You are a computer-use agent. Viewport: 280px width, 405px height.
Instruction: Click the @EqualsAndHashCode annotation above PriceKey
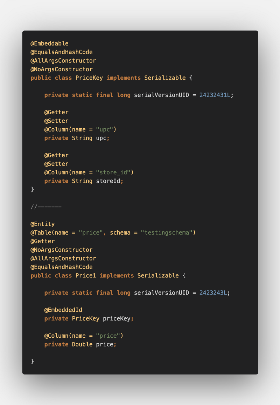(62, 52)
